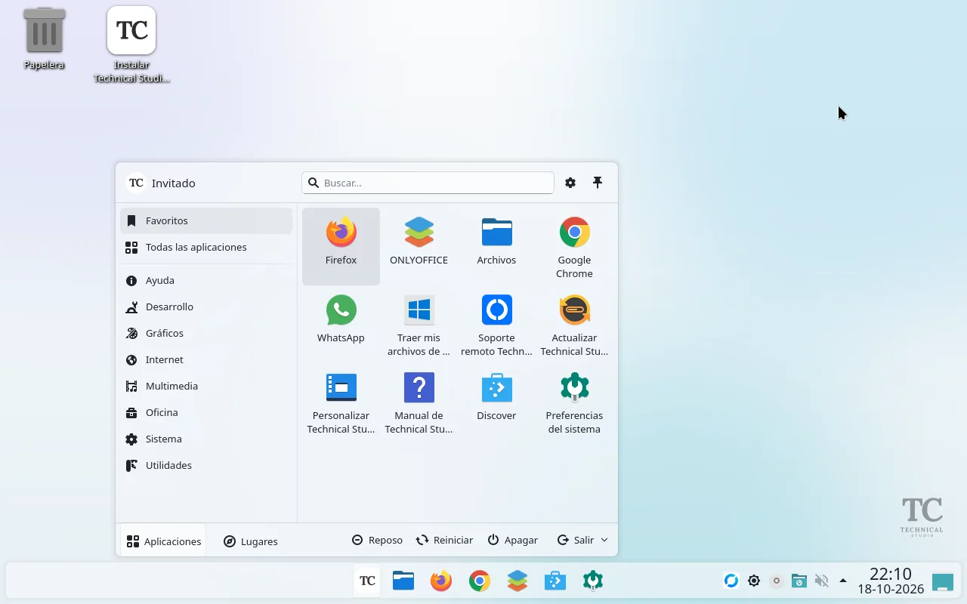Open Actualizar Technical Studio app
Image resolution: width=967 pixels, height=604 pixels.
(574, 324)
